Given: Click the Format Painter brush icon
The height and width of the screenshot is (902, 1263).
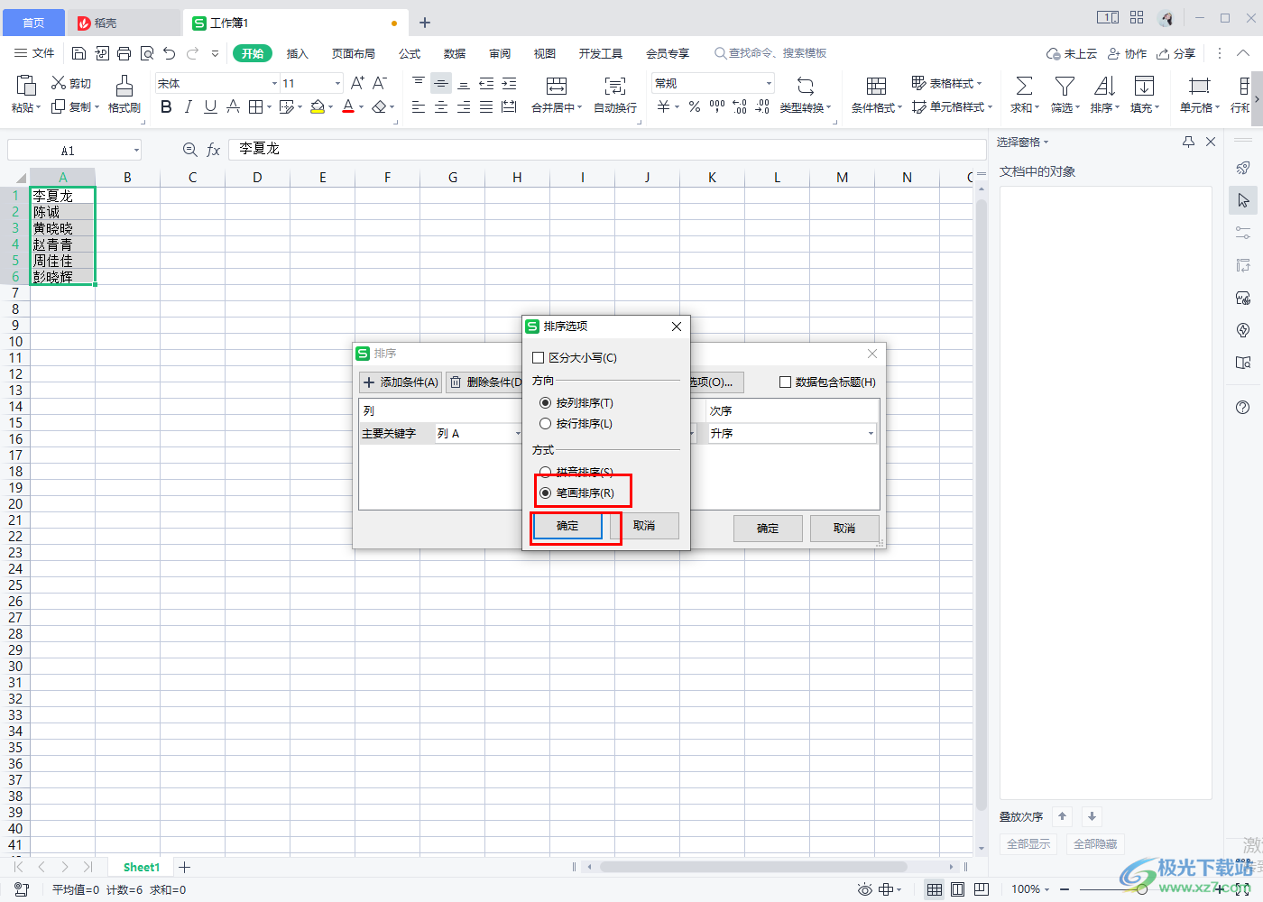Looking at the screenshot, I should (x=124, y=86).
